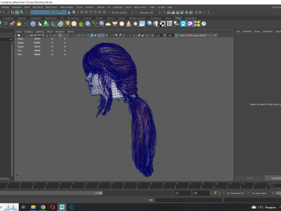Click the MEL script language label
281x211 pixels.
150,200
